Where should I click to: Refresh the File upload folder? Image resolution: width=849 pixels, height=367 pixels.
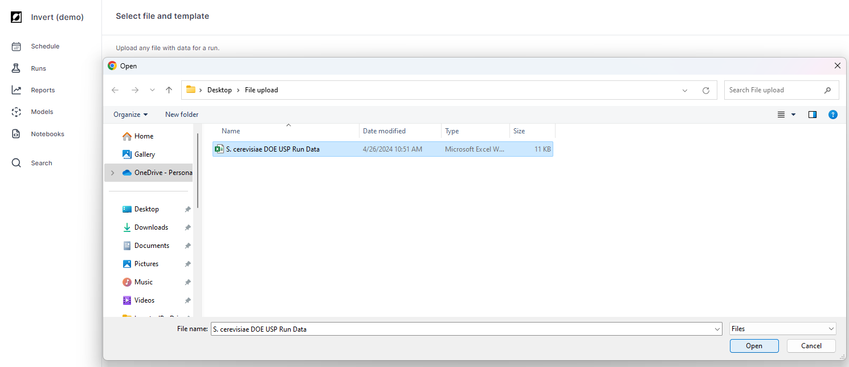(706, 90)
